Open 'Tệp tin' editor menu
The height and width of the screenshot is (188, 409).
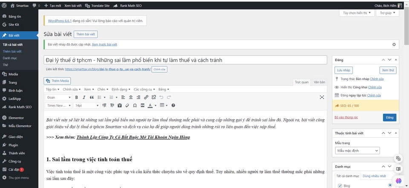coord(53,89)
